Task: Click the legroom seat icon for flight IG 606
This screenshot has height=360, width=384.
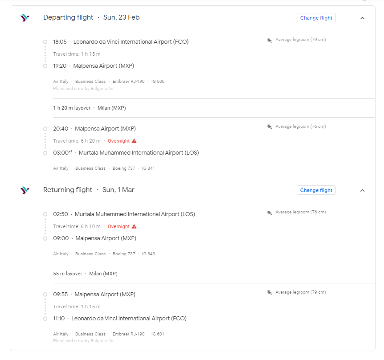Action: click(x=270, y=40)
